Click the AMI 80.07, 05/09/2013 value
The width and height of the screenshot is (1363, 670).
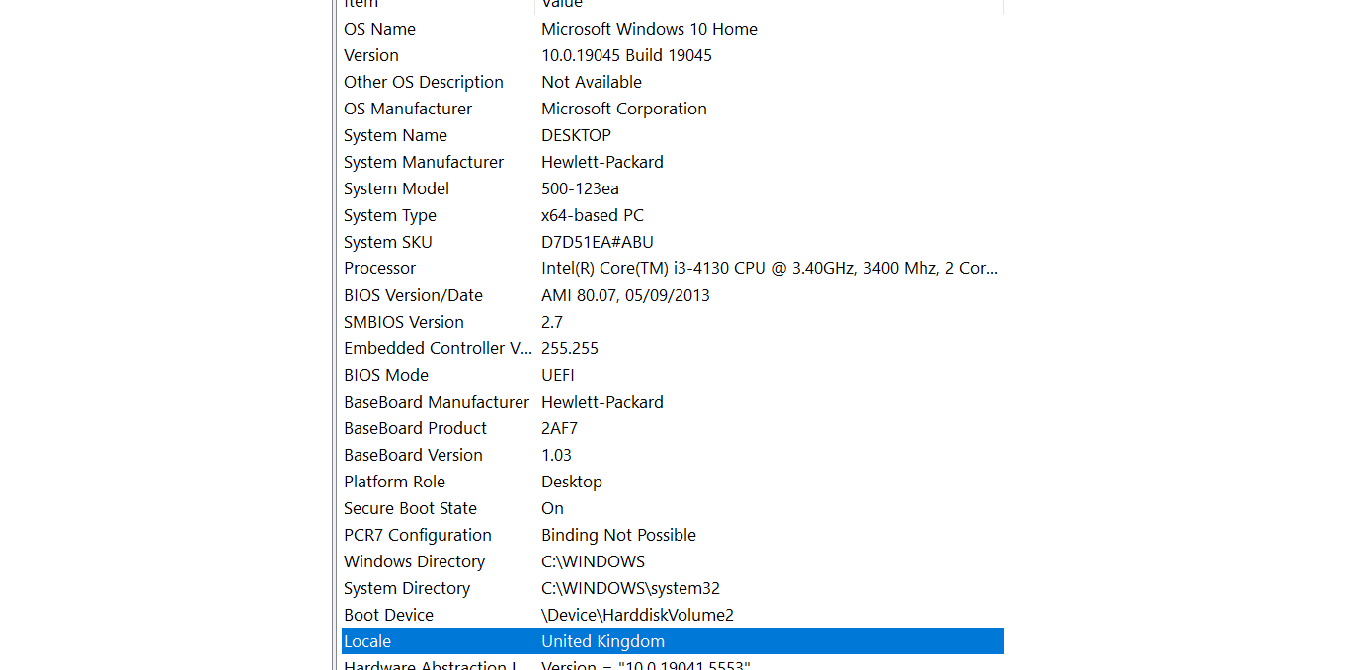coord(625,295)
